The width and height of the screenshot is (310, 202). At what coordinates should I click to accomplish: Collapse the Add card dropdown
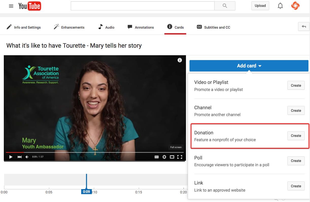249,66
